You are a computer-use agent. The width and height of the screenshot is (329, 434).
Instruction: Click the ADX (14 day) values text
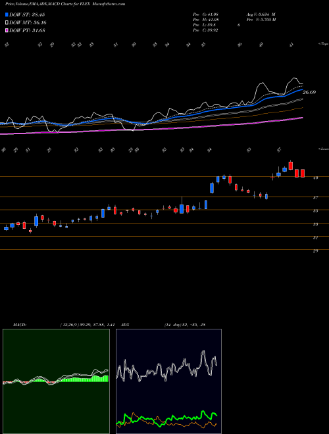pos(184,325)
